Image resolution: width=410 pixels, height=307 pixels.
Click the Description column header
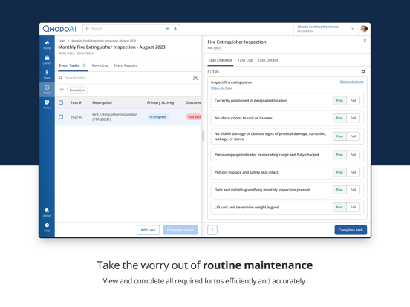tap(102, 102)
